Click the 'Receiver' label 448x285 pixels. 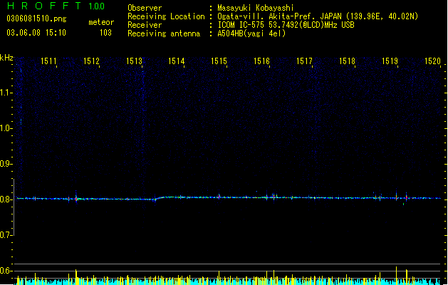(x=145, y=25)
